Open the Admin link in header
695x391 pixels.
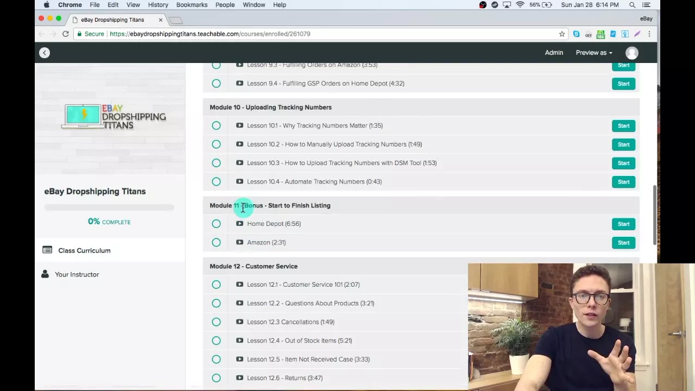tap(554, 53)
